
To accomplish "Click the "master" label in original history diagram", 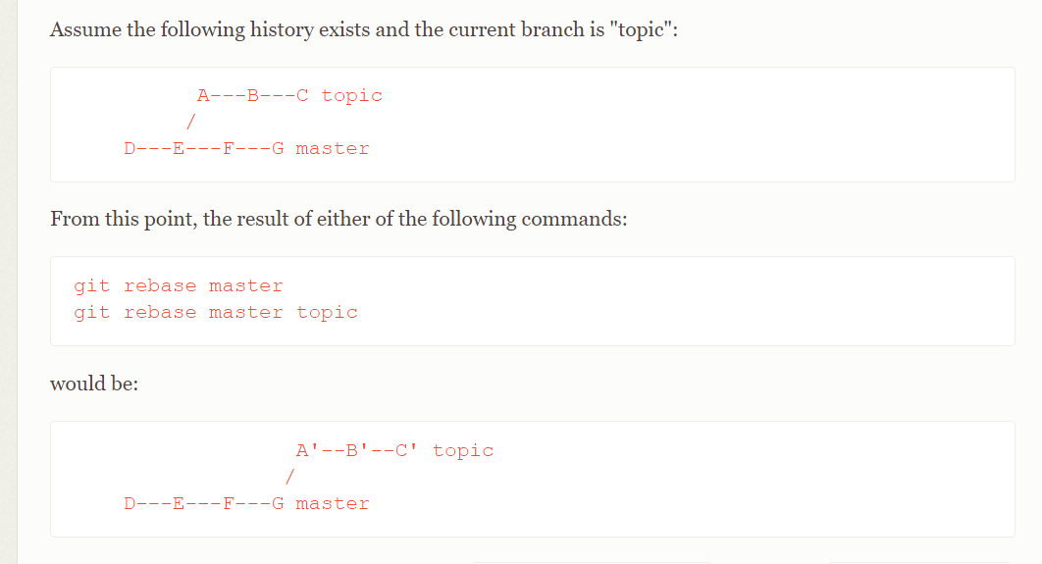I will tap(333, 149).
